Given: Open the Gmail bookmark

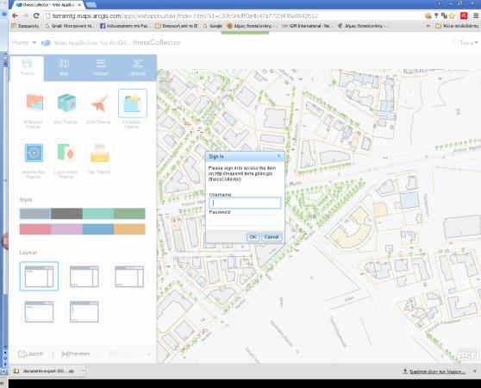Looking at the screenshot, I should click(x=69, y=26).
